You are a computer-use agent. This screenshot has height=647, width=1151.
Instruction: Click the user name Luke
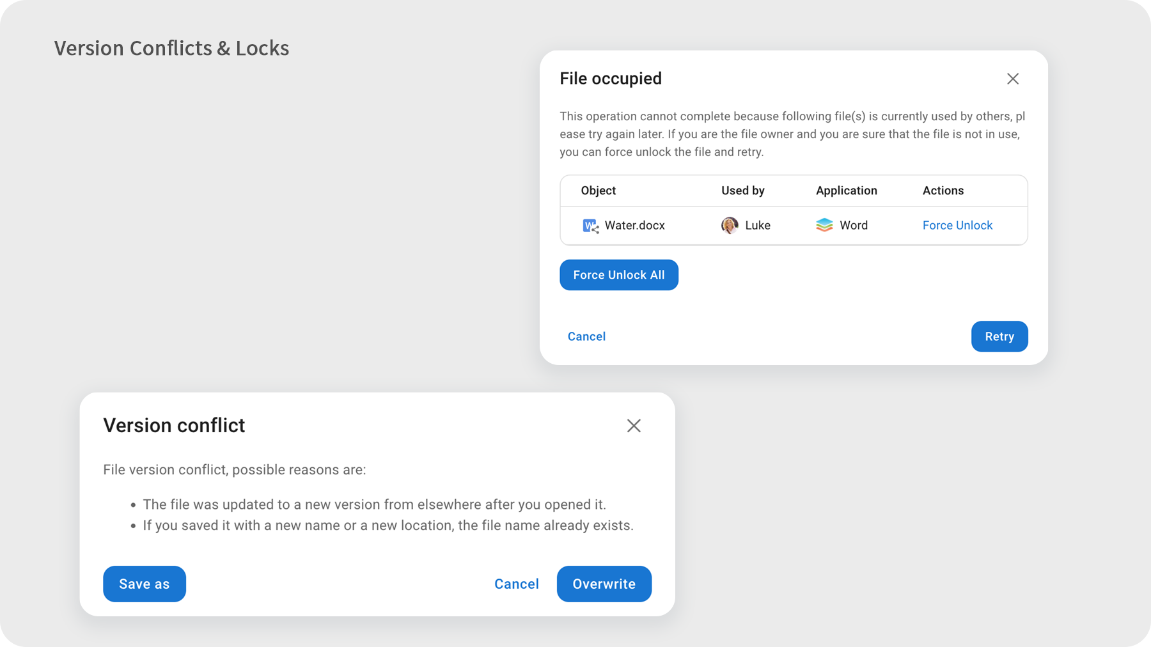click(758, 225)
